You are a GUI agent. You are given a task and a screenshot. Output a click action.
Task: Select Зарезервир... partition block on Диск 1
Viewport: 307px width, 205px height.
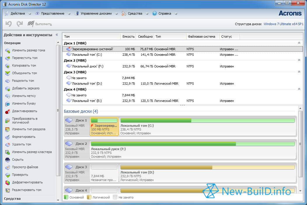pyautogui.click(x=104, y=126)
